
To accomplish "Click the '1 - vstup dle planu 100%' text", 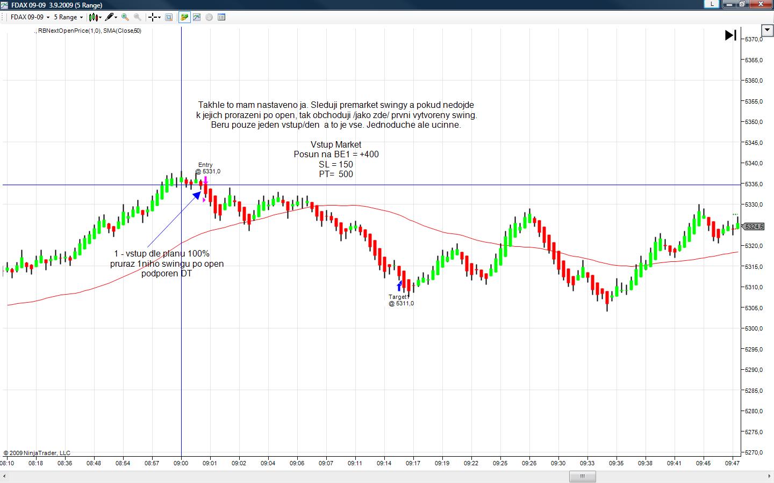I will point(162,254).
